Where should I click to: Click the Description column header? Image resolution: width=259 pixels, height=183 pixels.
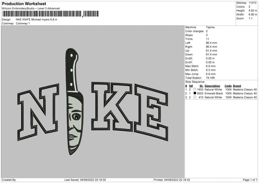pos(212,86)
